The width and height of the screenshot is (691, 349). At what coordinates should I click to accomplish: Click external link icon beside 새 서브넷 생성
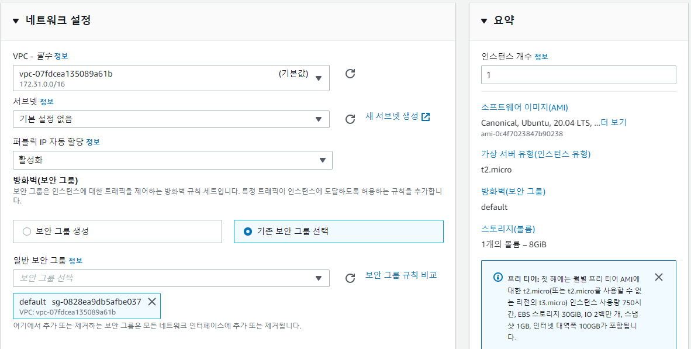tap(426, 117)
